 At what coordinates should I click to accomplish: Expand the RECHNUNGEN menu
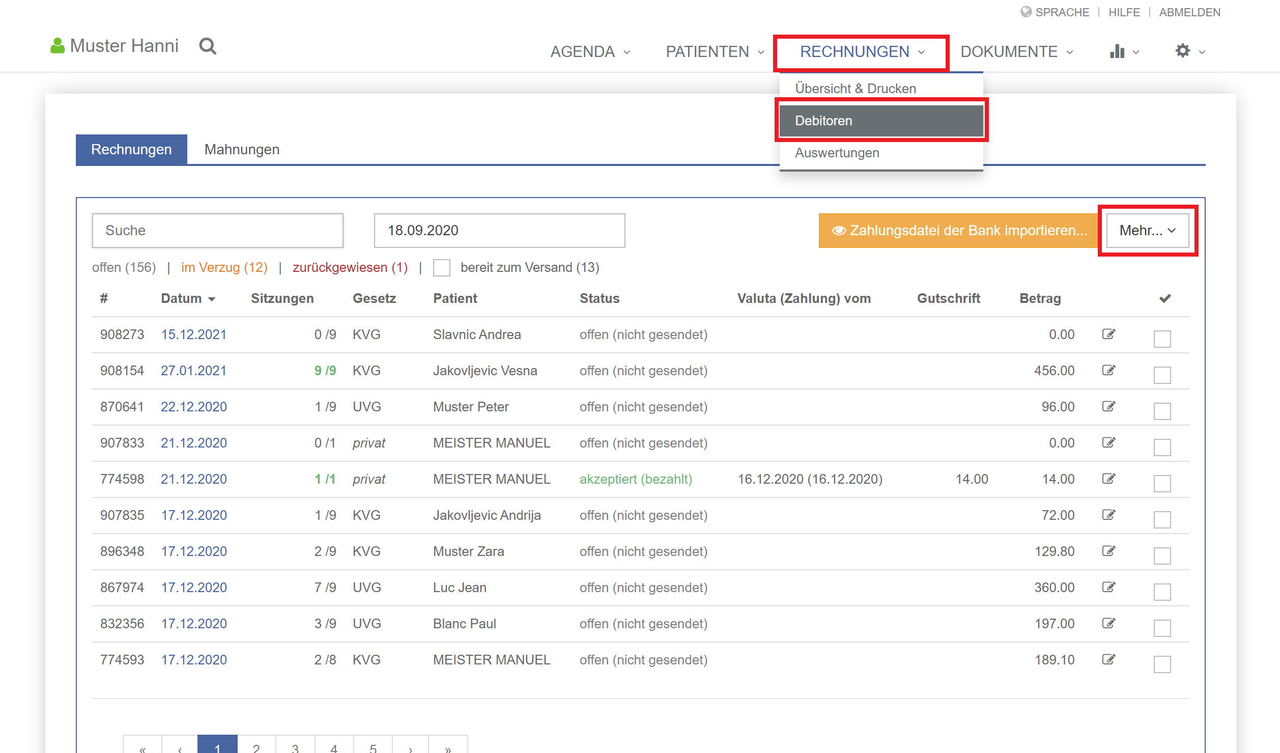click(x=862, y=51)
